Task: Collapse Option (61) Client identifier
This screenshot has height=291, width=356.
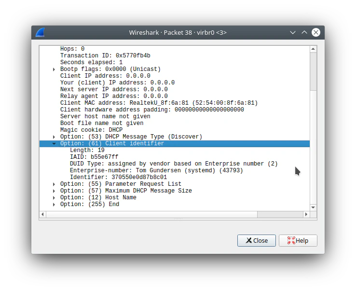Action: click(x=54, y=143)
